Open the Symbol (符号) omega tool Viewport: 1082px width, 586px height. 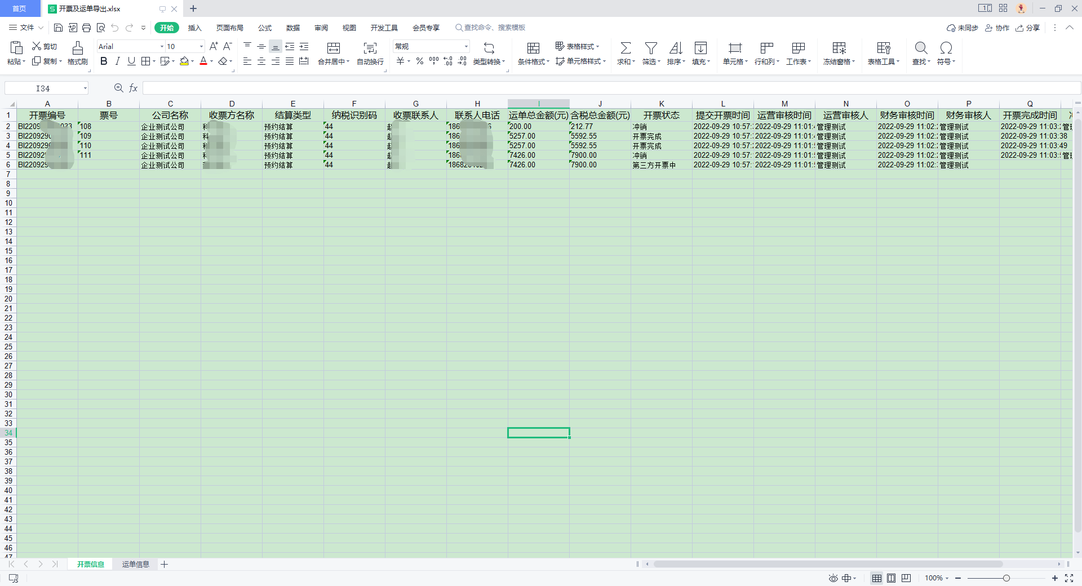946,48
